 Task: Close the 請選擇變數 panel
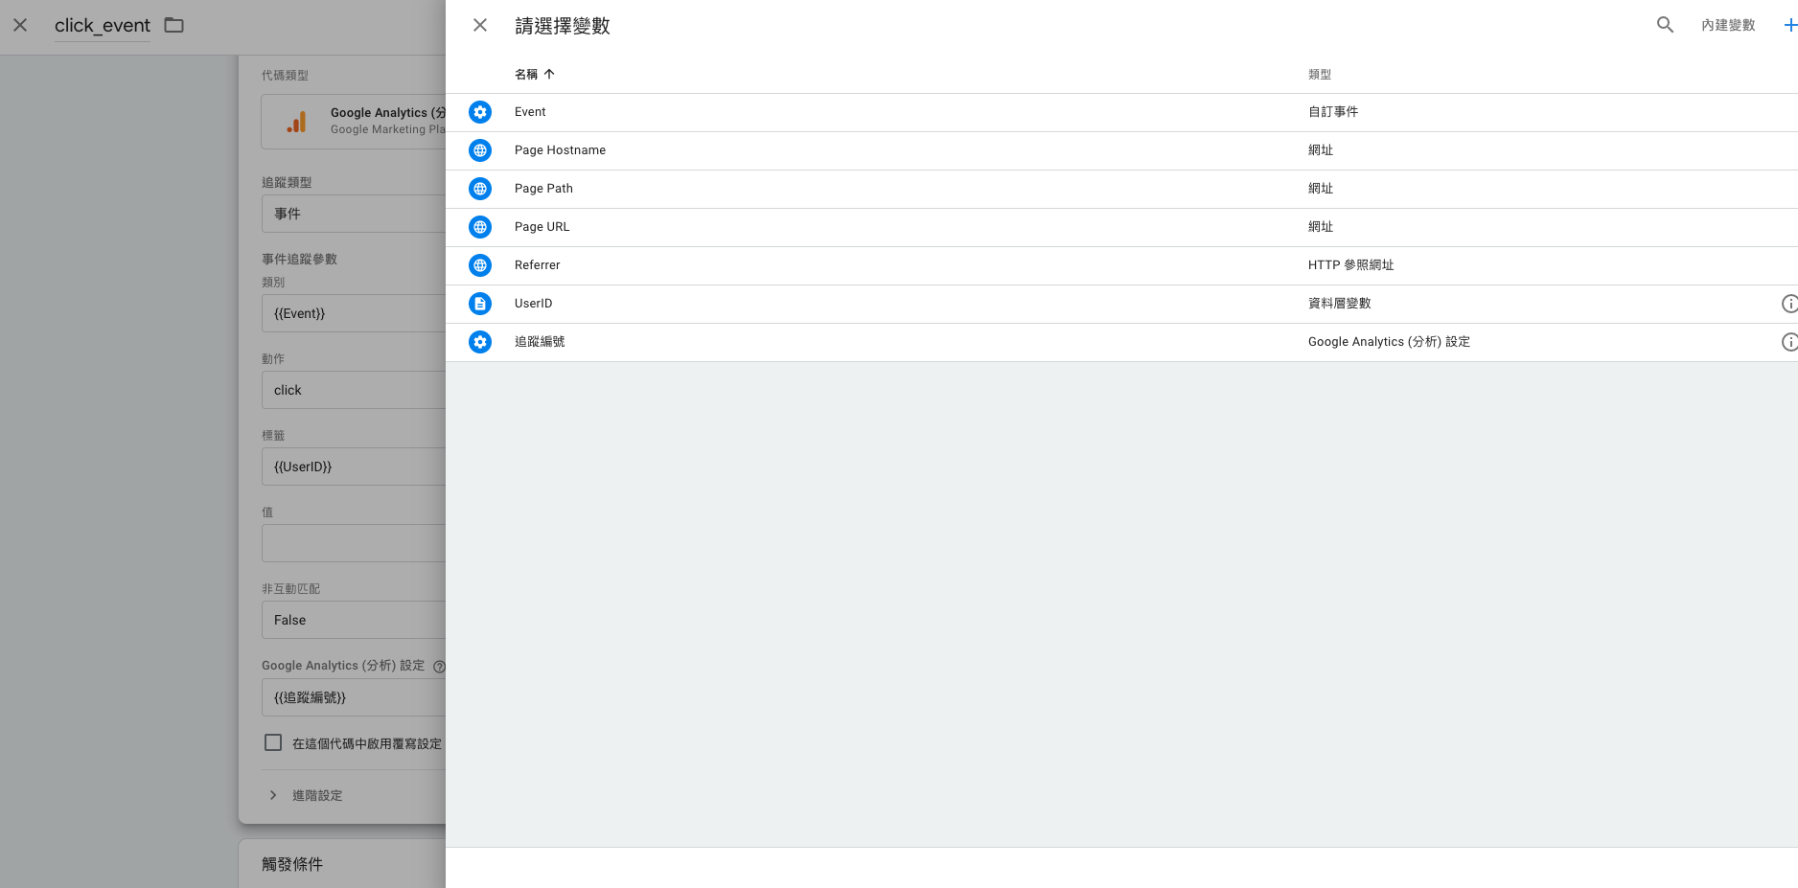[480, 25]
